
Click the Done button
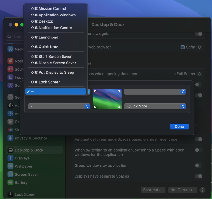(179, 127)
